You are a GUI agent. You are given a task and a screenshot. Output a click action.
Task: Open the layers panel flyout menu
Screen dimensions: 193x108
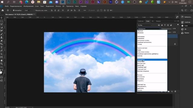point(178,21)
